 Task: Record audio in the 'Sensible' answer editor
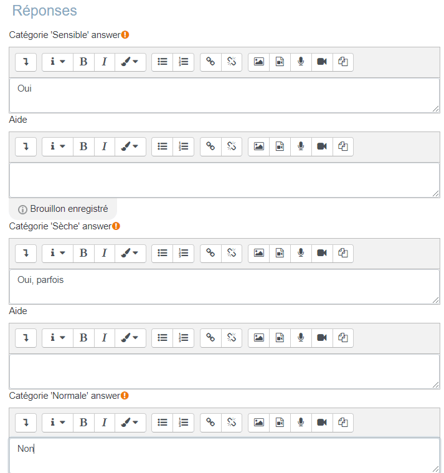(301, 62)
